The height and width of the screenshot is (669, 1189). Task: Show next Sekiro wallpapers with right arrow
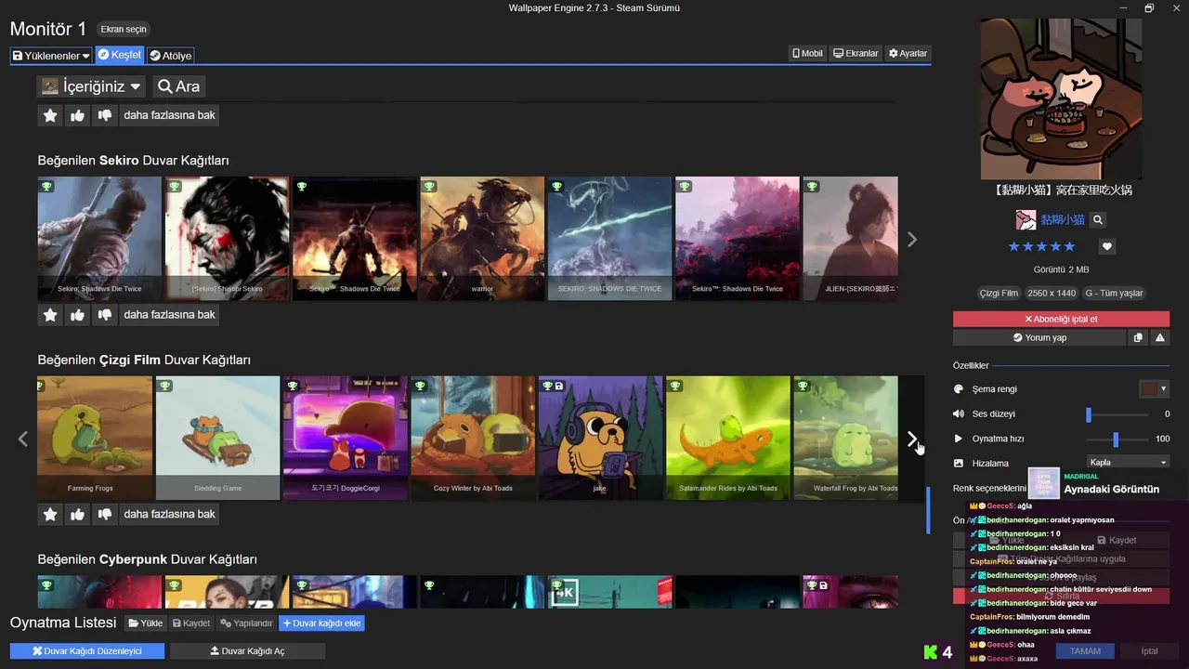point(912,240)
